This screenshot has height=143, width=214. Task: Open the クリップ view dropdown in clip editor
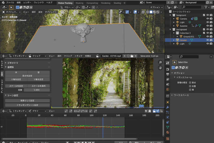37,56
